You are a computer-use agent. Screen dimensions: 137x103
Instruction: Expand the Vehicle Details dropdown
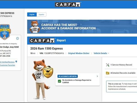[x=101, y=53]
